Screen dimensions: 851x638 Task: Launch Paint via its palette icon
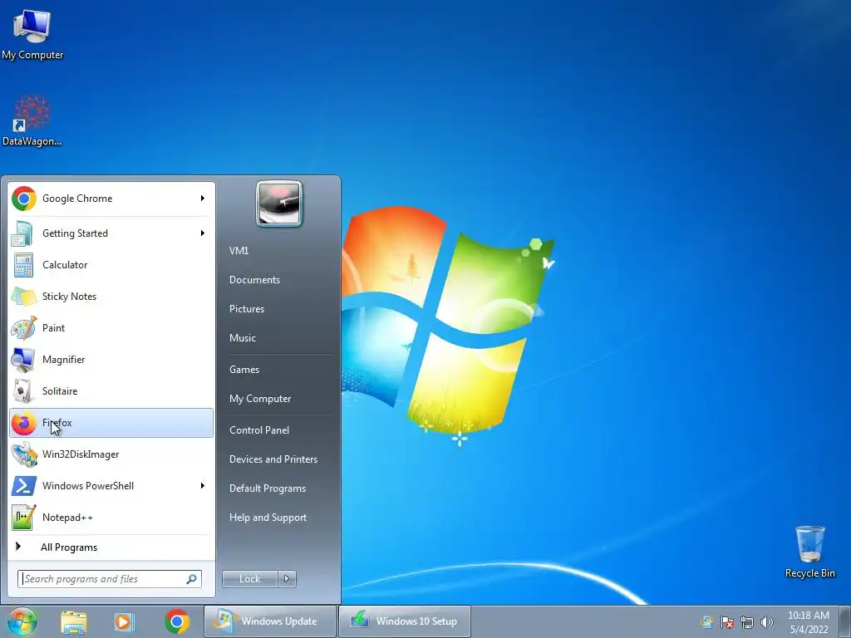pos(24,327)
